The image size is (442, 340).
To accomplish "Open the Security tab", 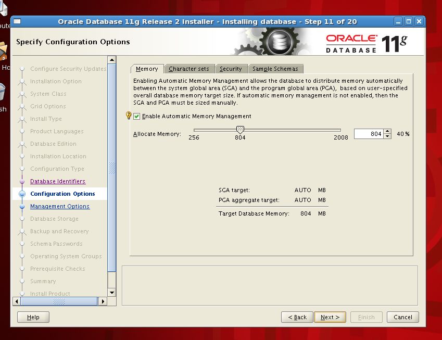I will click(x=231, y=69).
